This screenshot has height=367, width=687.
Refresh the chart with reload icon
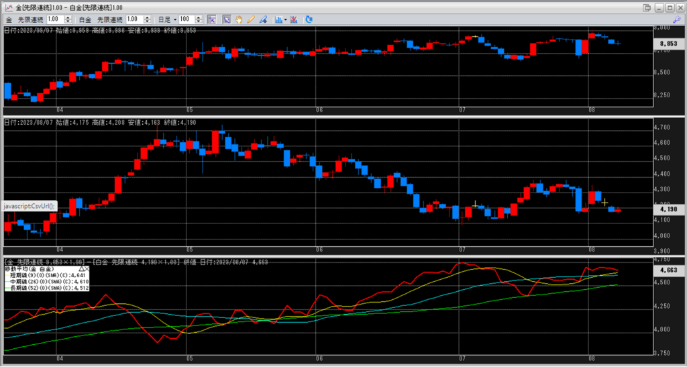pyautogui.click(x=309, y=19)
